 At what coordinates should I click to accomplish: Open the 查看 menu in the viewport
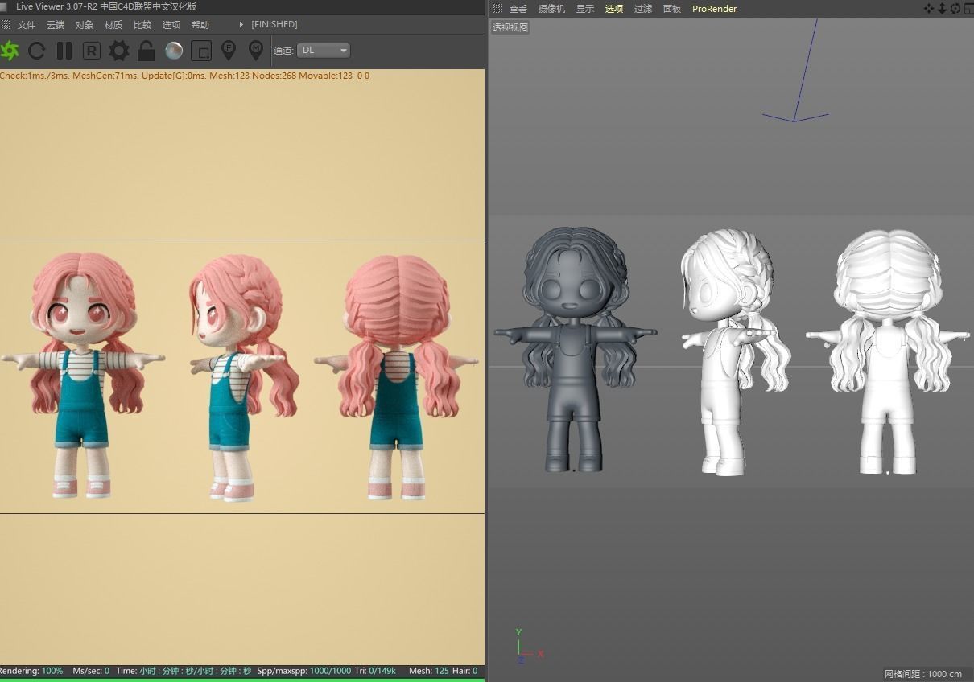(518, 9)
